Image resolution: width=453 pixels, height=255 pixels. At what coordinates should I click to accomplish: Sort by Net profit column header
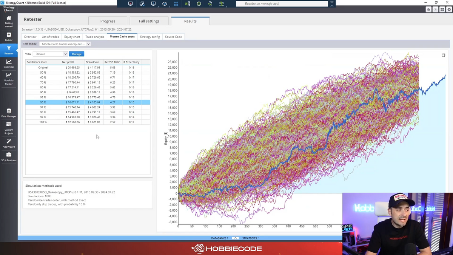click(72, 62)
